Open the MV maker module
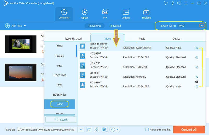This screenshot has height=135, width=209. click(105, 14)
